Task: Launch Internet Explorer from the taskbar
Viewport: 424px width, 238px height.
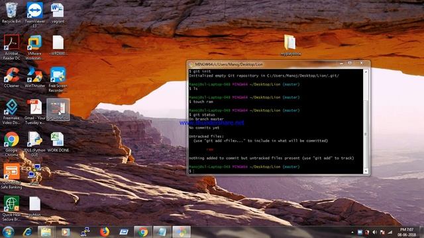Action: [28, 232]
